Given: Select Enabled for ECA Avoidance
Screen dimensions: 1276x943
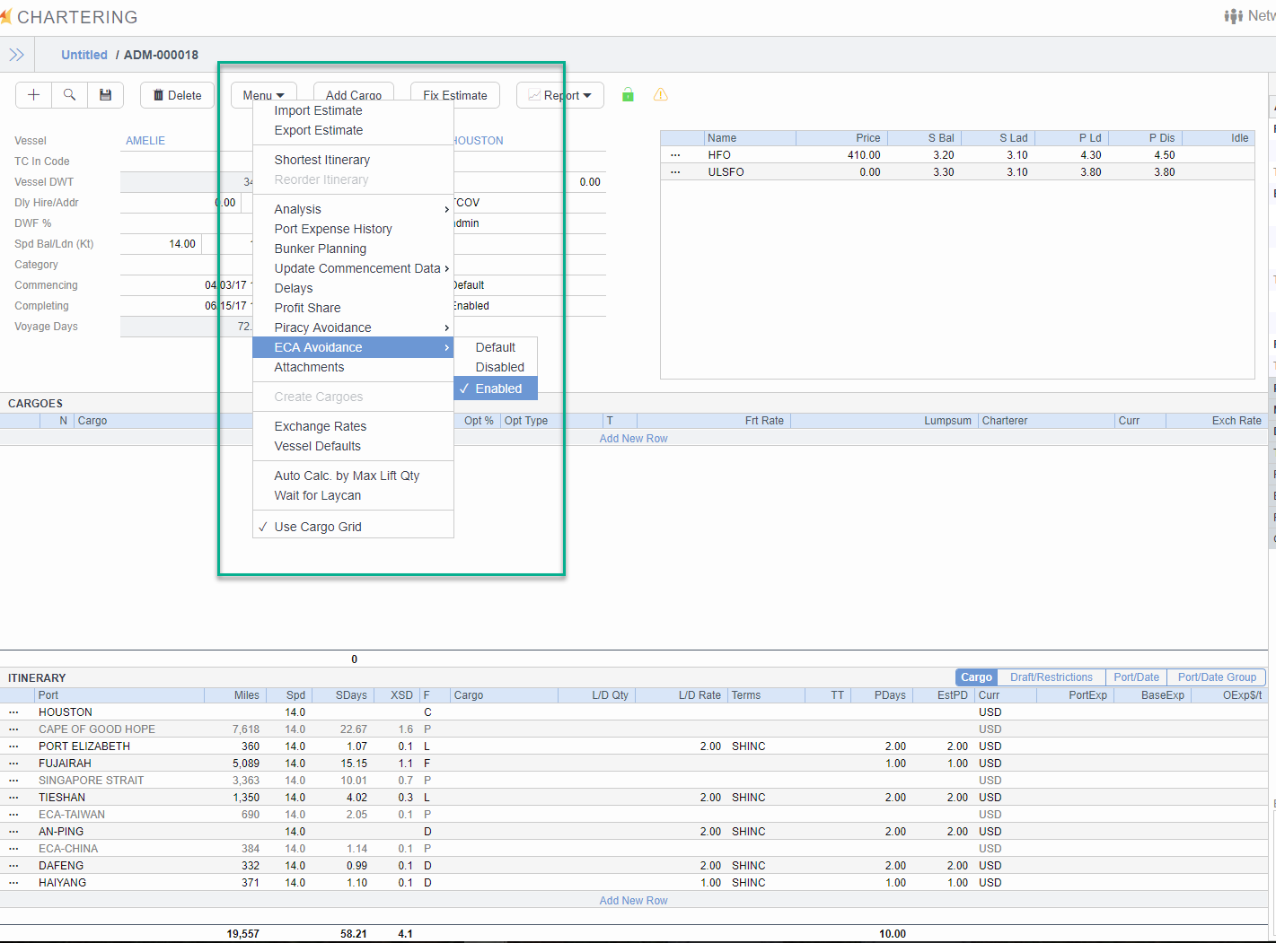Looking at the screenshot, I should click(498, 389).
